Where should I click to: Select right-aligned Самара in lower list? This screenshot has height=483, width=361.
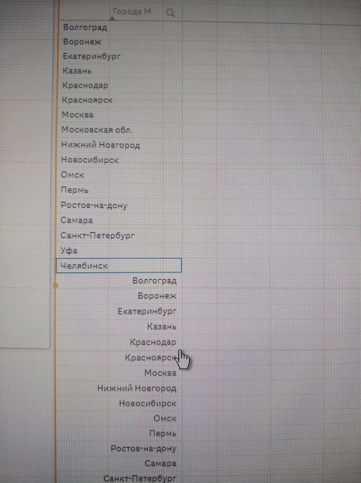(160, 463)
